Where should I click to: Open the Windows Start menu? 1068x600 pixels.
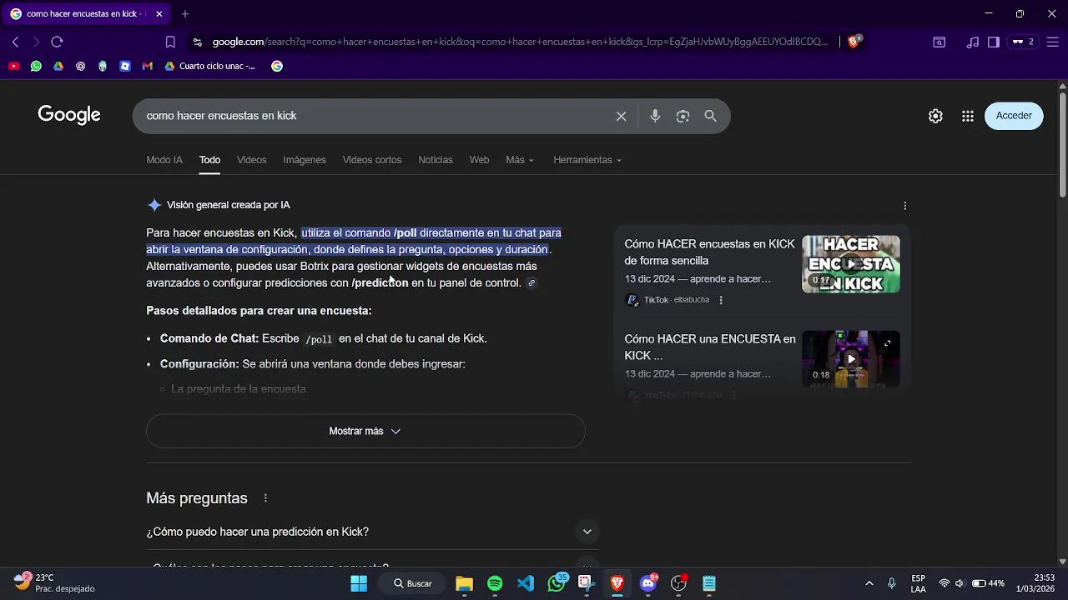[359, 583]
